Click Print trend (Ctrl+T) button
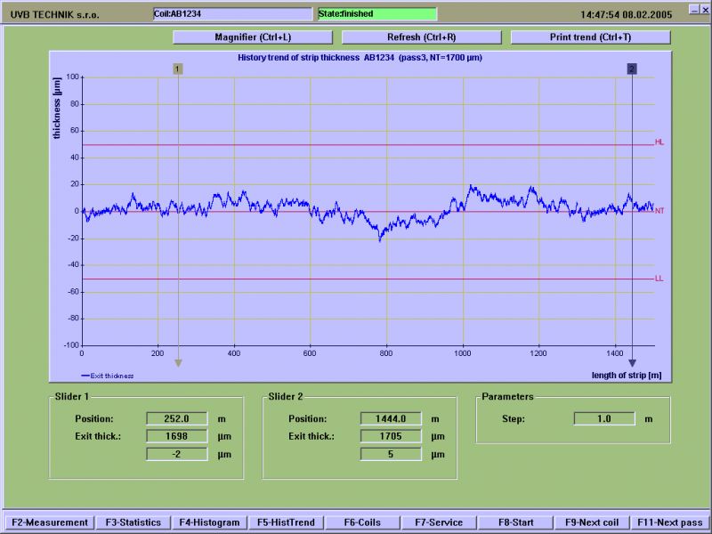The image size is (712, 534). point(590,37)
